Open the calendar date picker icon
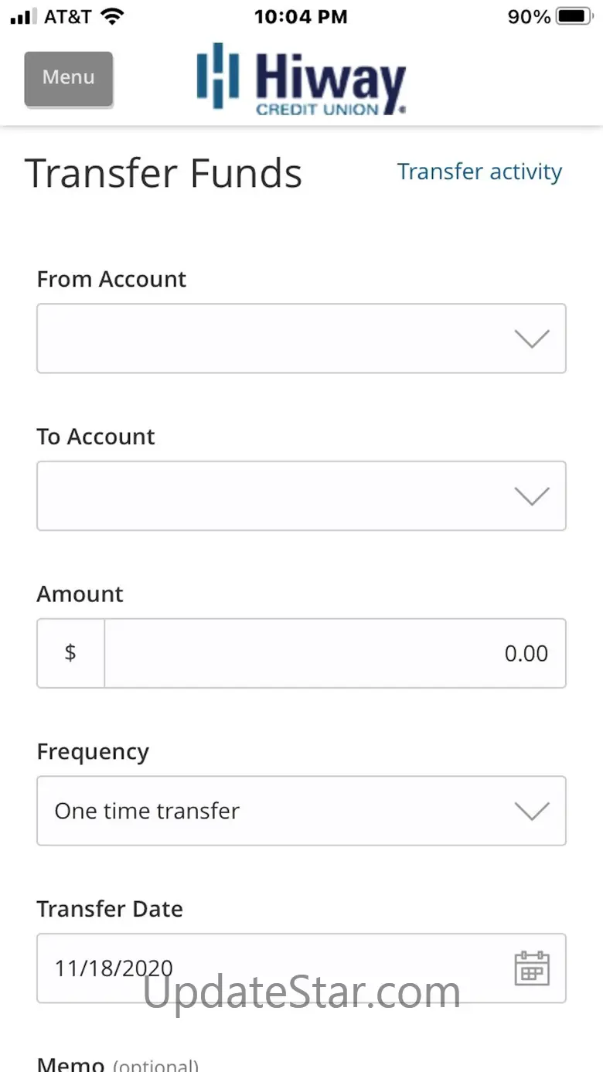This screenshot has height=1072, width=603. click(532, 968)
